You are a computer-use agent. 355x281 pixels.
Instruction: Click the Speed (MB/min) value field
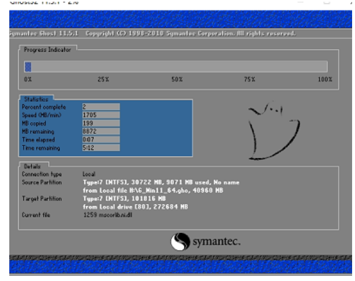coord(101,115)
